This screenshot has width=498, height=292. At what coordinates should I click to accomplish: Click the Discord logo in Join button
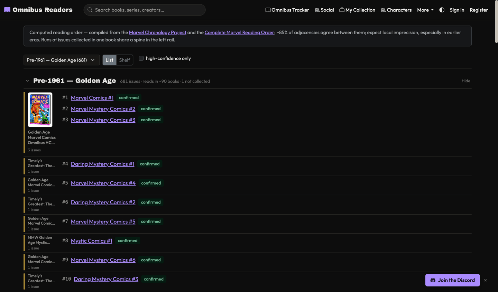pos(433,280)
